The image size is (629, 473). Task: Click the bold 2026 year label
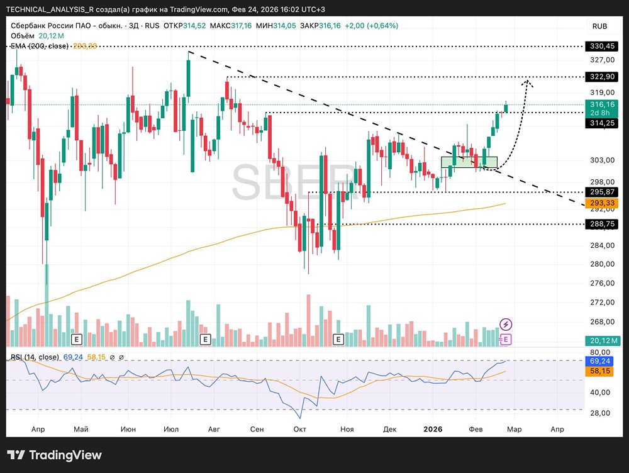(x=433, y=429)
